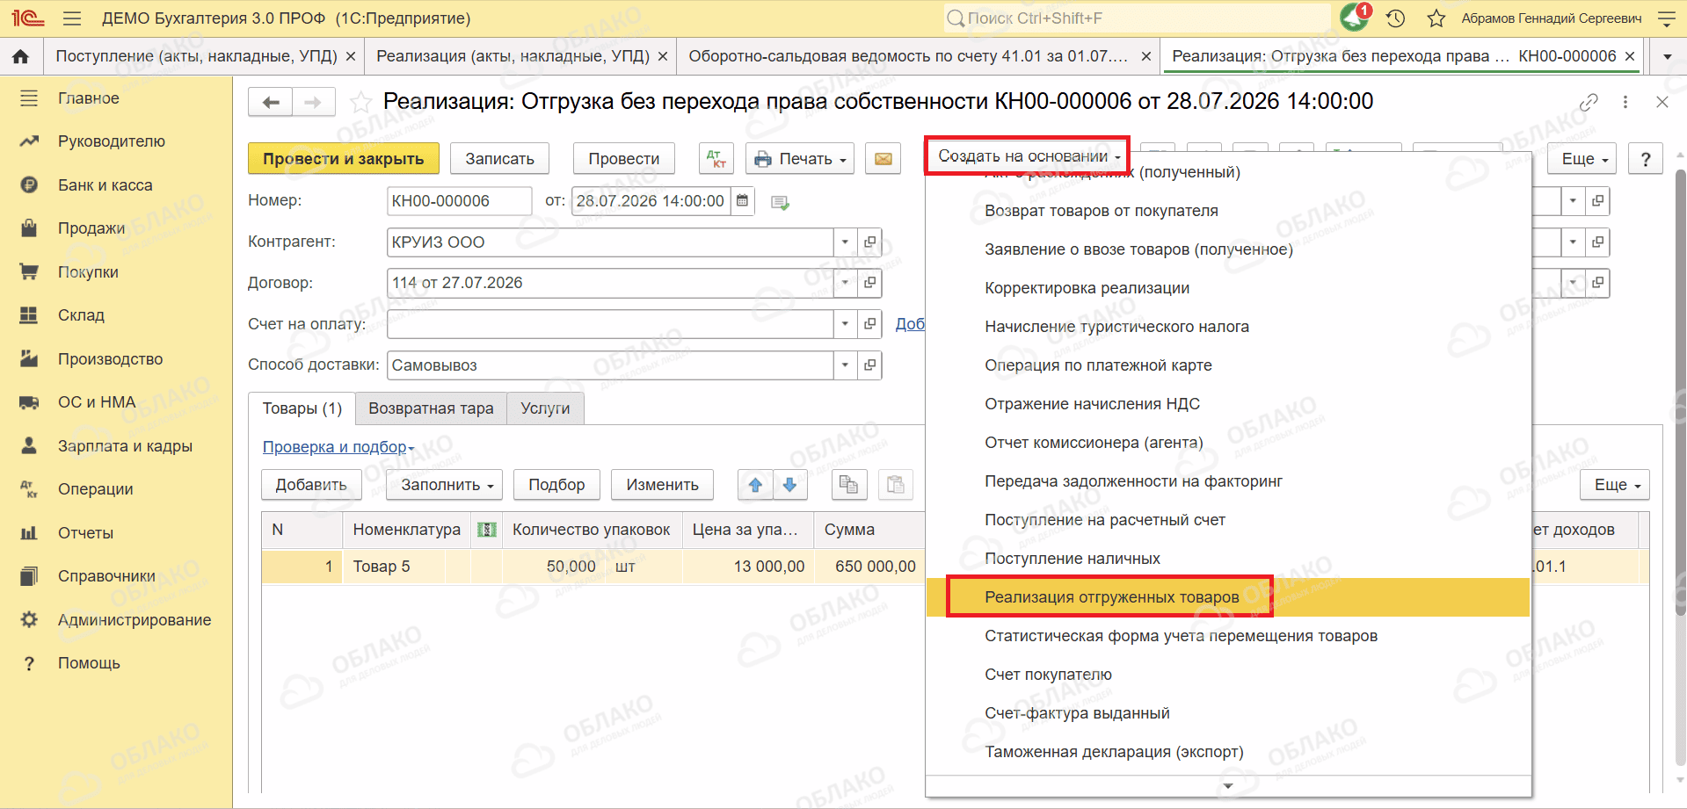Open favorites star in title bar

coord(1436,18)
